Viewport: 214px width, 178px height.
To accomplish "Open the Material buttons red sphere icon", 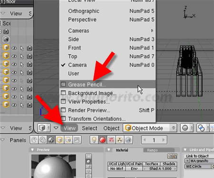I will click(103, 140).
